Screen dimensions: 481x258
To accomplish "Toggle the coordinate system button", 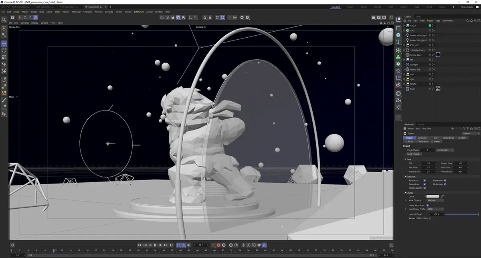I will coord(35,18).
